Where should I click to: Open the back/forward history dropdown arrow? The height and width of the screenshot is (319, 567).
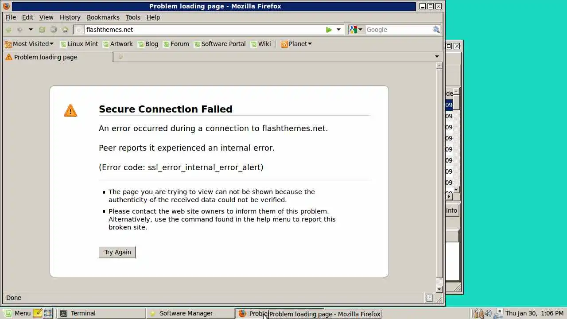tap(31, 30)
